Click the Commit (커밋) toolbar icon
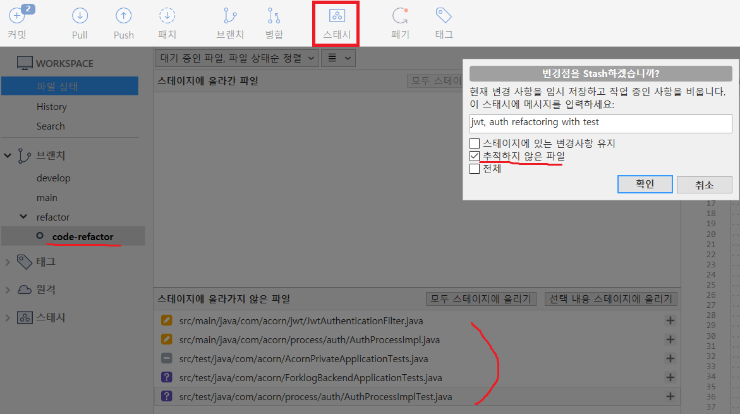This screenshot has height=414, width=740. [x=17, y=16]
